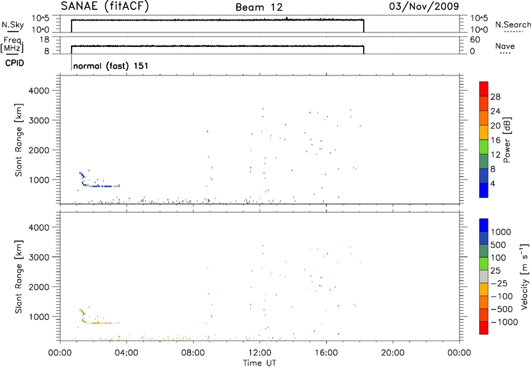Click the 'SANAE (fitACF)' plot title
The width and height of the screenshot is (531, 367).
[105, 6]
